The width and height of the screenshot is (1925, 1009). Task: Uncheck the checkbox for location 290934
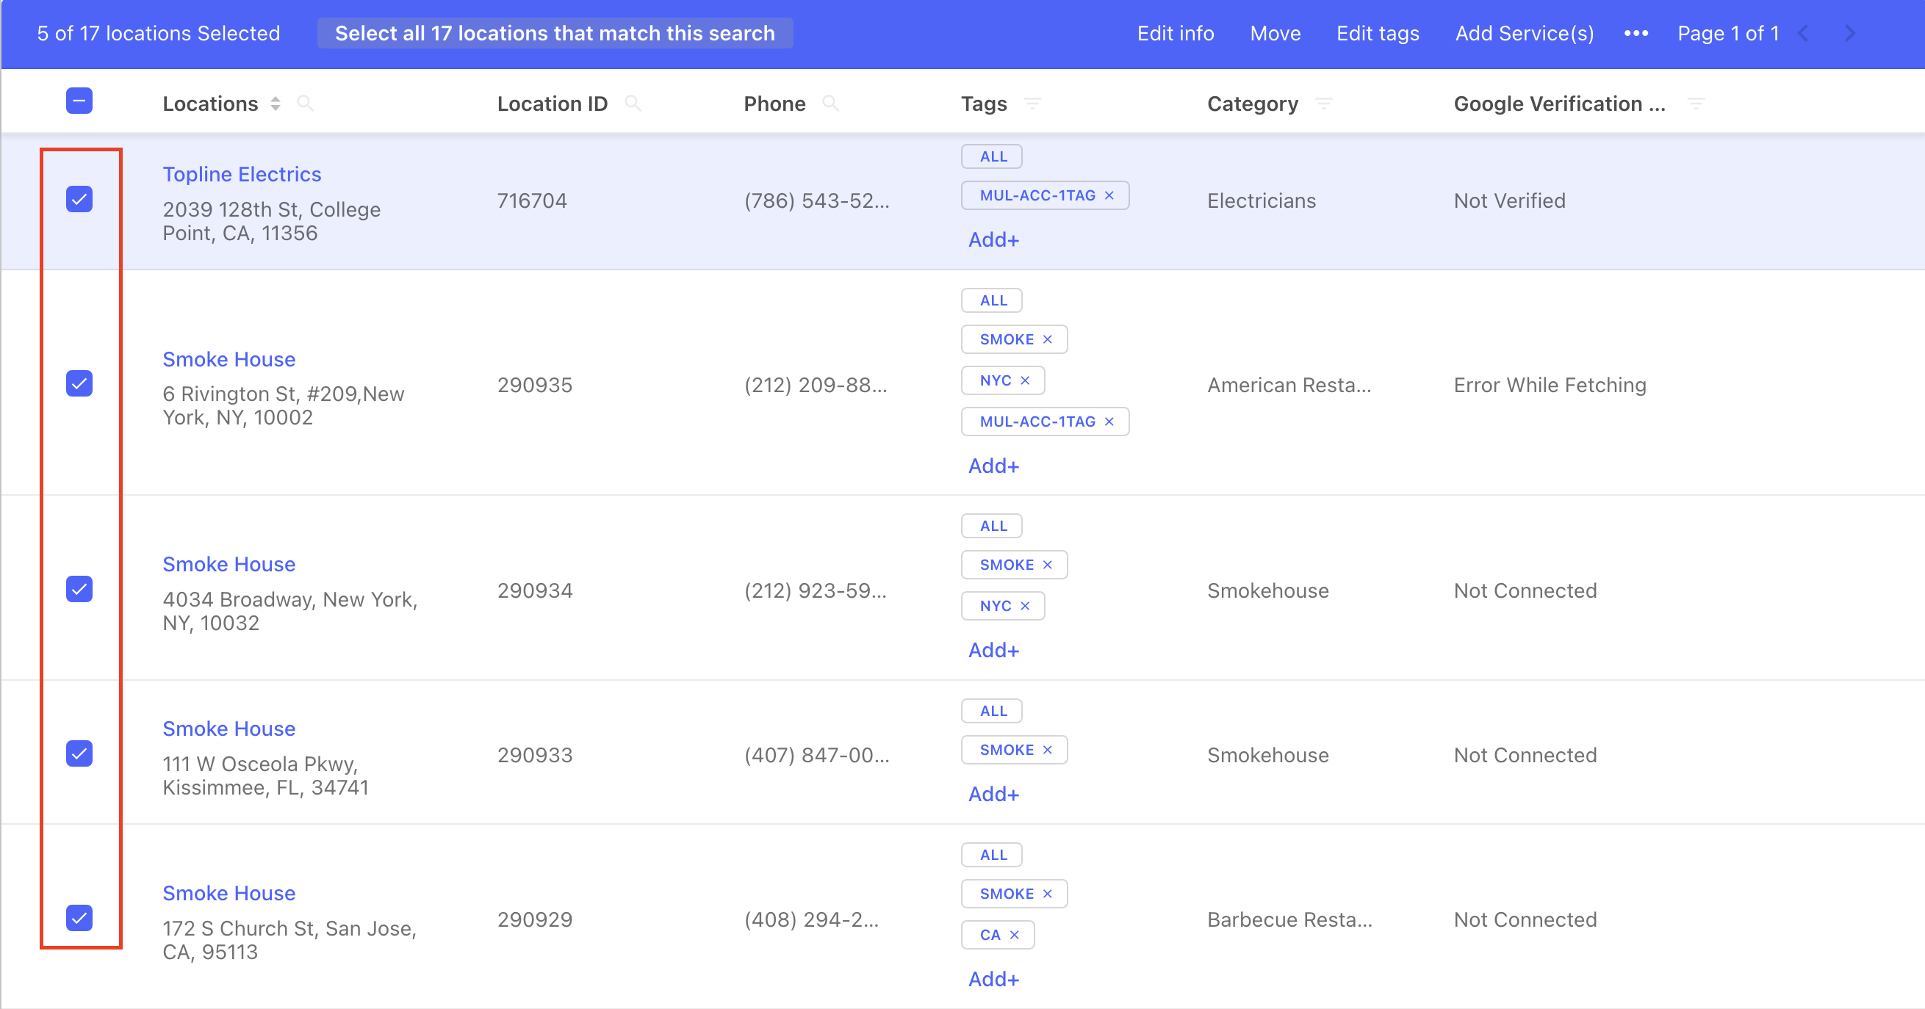[x=79, y=589]
